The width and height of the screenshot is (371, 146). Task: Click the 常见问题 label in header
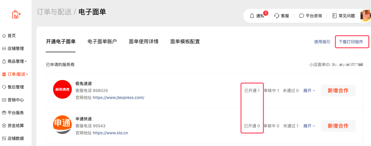pyautogui.click(x=347, y=16)
